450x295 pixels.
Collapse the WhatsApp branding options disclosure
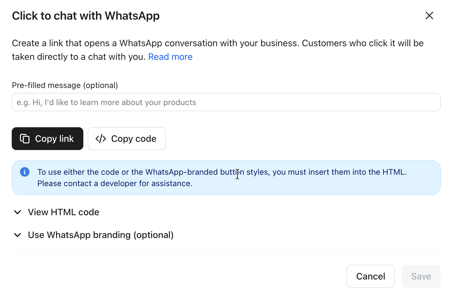click(100, 235)
